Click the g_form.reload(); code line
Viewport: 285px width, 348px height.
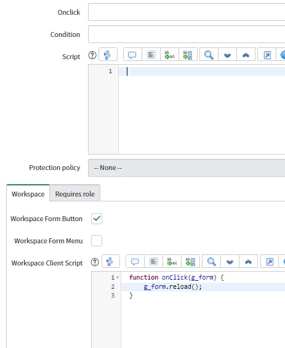click(x=172, y=287)
